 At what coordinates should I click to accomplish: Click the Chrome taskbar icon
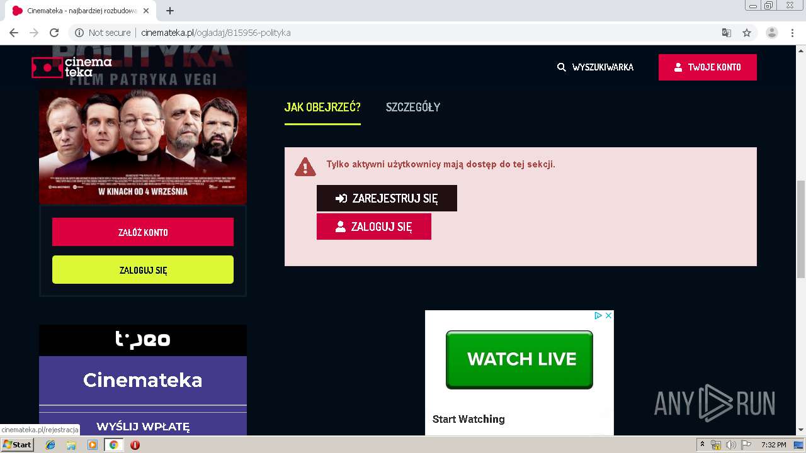tap(113, 445)
